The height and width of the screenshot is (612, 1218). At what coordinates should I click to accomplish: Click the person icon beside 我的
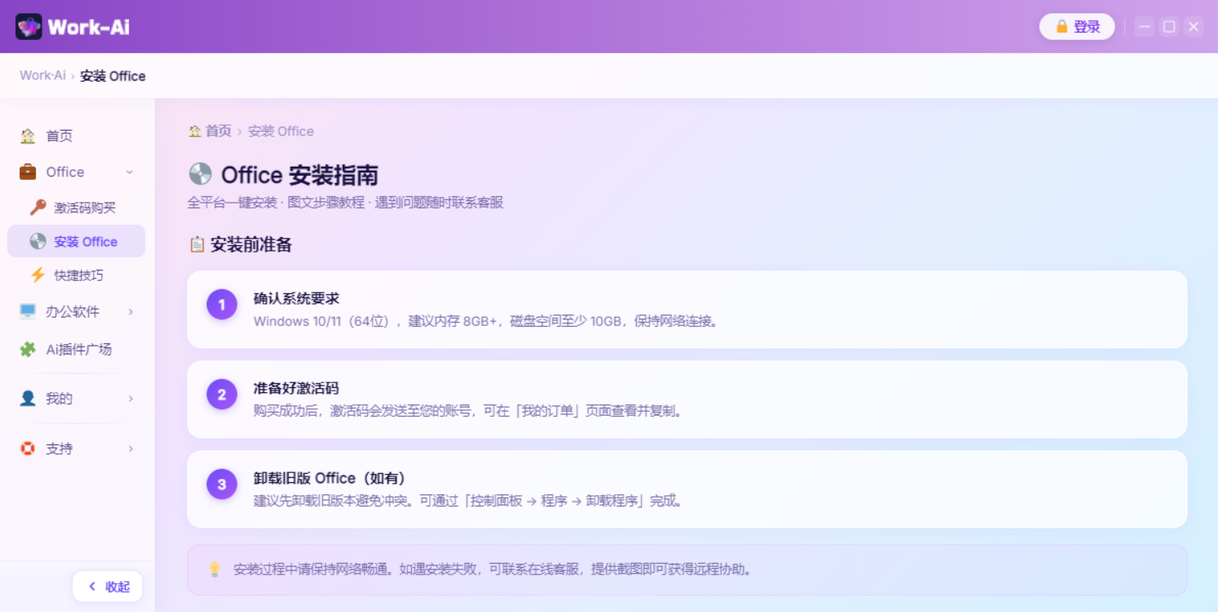click(28, 398)
